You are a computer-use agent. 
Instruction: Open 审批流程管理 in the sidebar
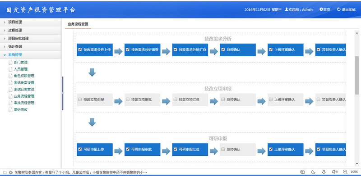[24, 103]
